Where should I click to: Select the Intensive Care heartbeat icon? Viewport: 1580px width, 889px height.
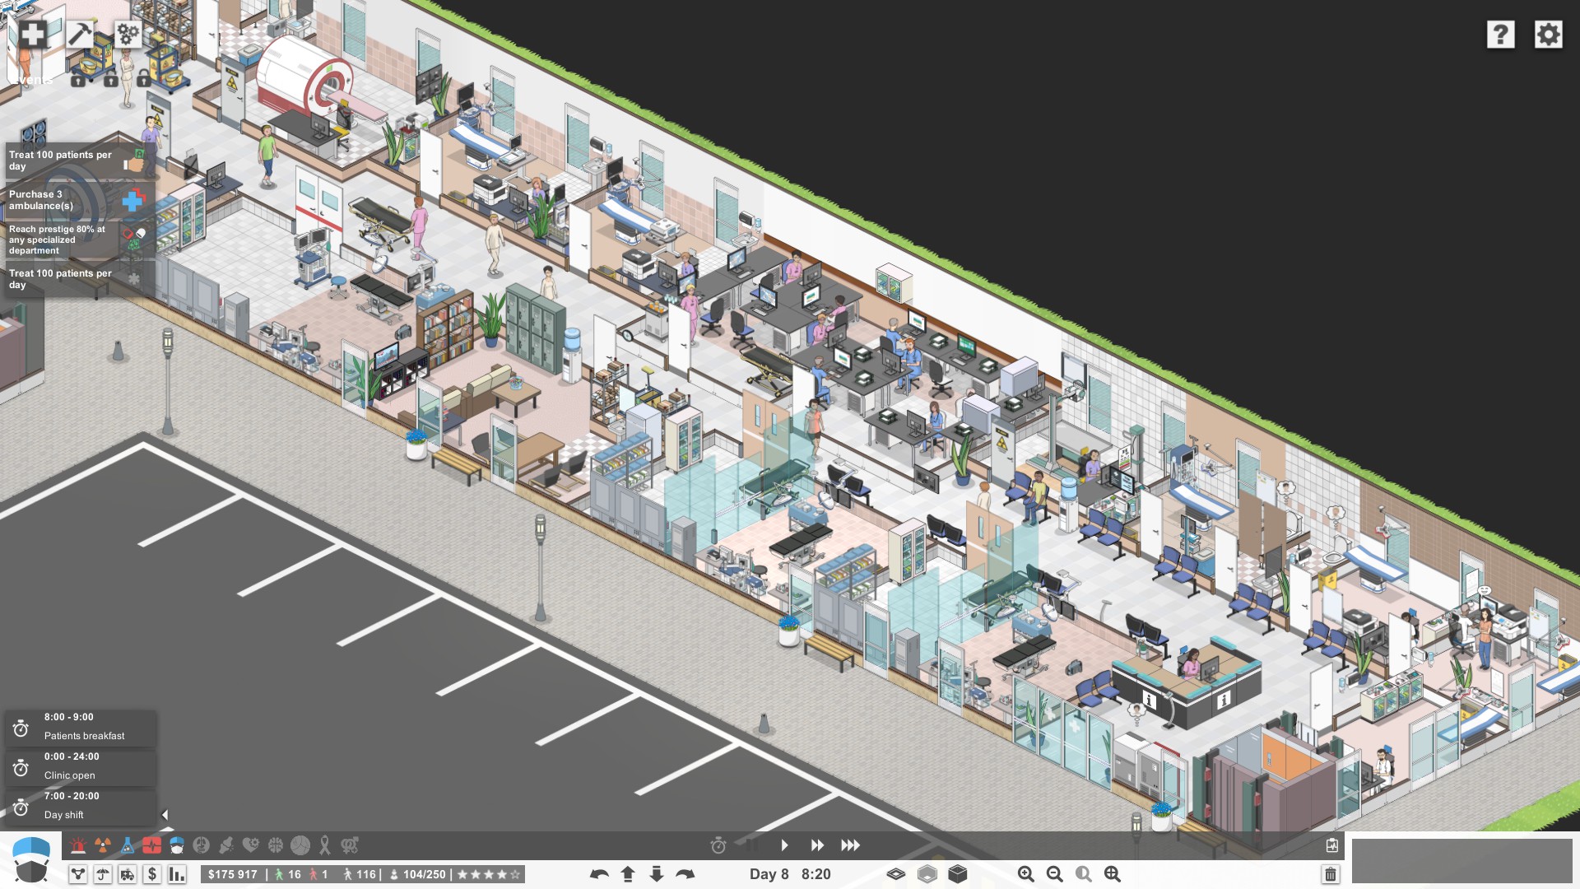coord(151,845)
